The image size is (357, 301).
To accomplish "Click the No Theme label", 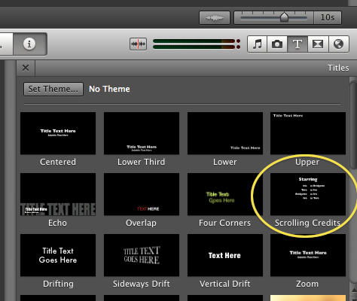I will 109,89.
